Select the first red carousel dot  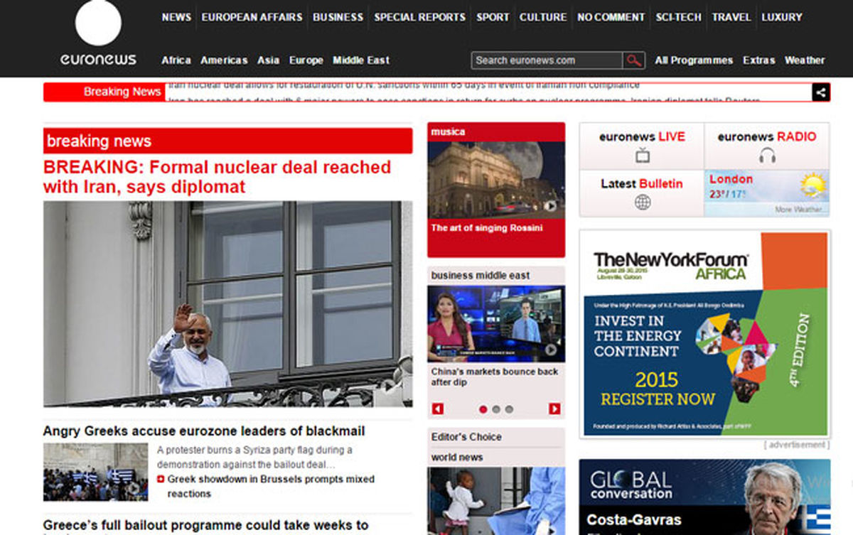click(483, 409)
